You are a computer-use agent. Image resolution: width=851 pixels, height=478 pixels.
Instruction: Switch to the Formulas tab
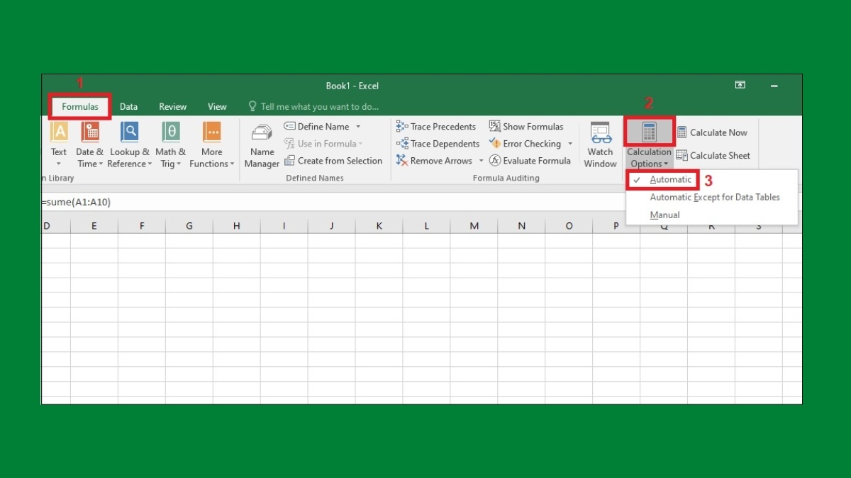(x=80, y=107)
